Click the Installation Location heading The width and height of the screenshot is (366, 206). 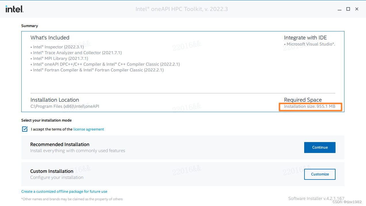(x=55, y=100)
